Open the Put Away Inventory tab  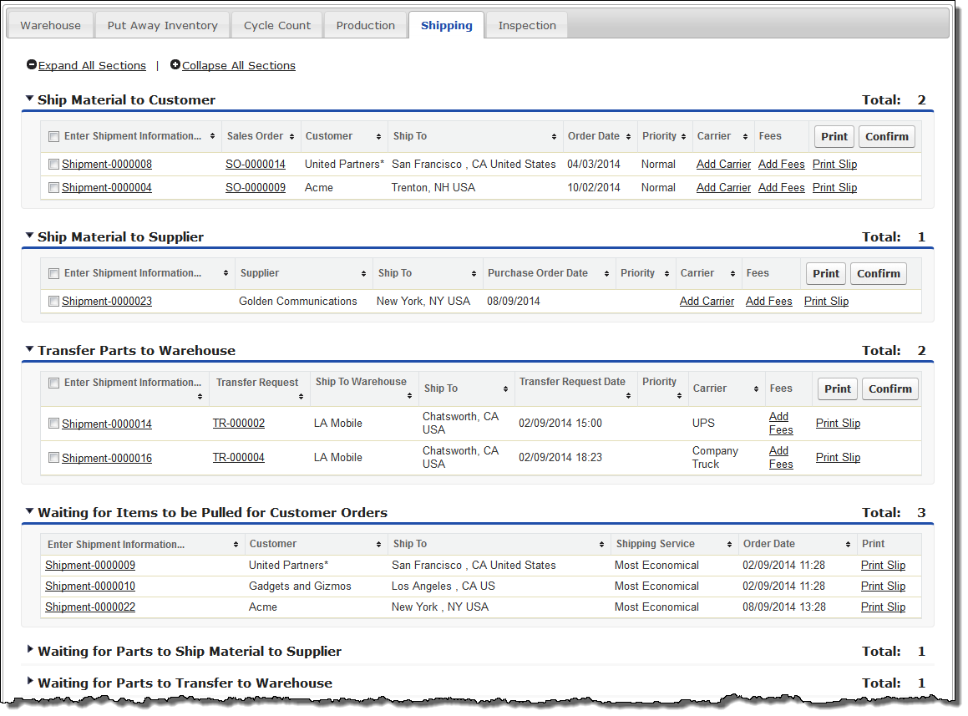(x=162, y=25)
